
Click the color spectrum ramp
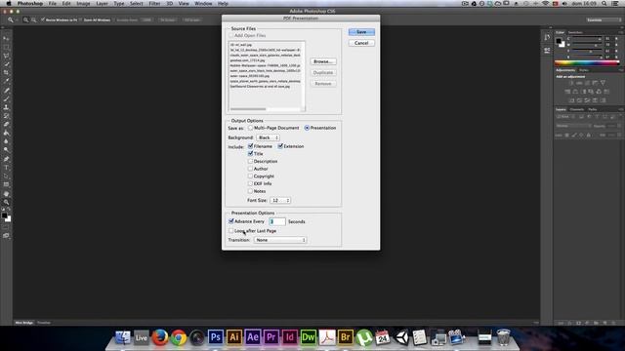click(x=587, y=62)
